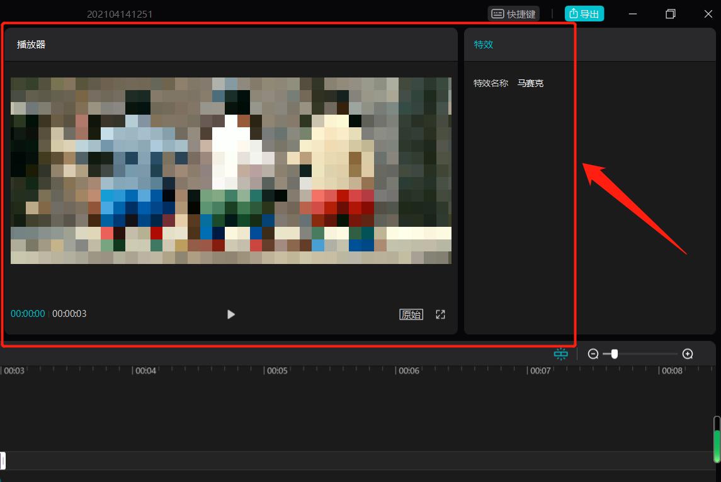Click the mosaic video preview
Viewport: 721px width, 482px height.
[230, 171]
